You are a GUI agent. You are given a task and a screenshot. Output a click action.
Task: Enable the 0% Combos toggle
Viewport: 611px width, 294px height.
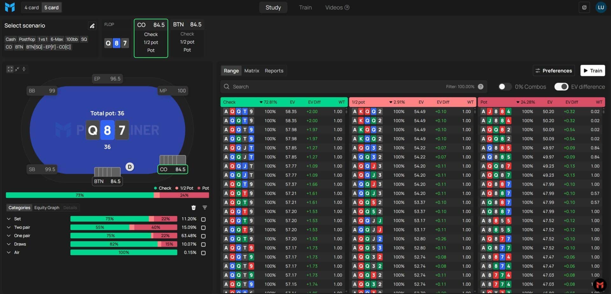505,87
